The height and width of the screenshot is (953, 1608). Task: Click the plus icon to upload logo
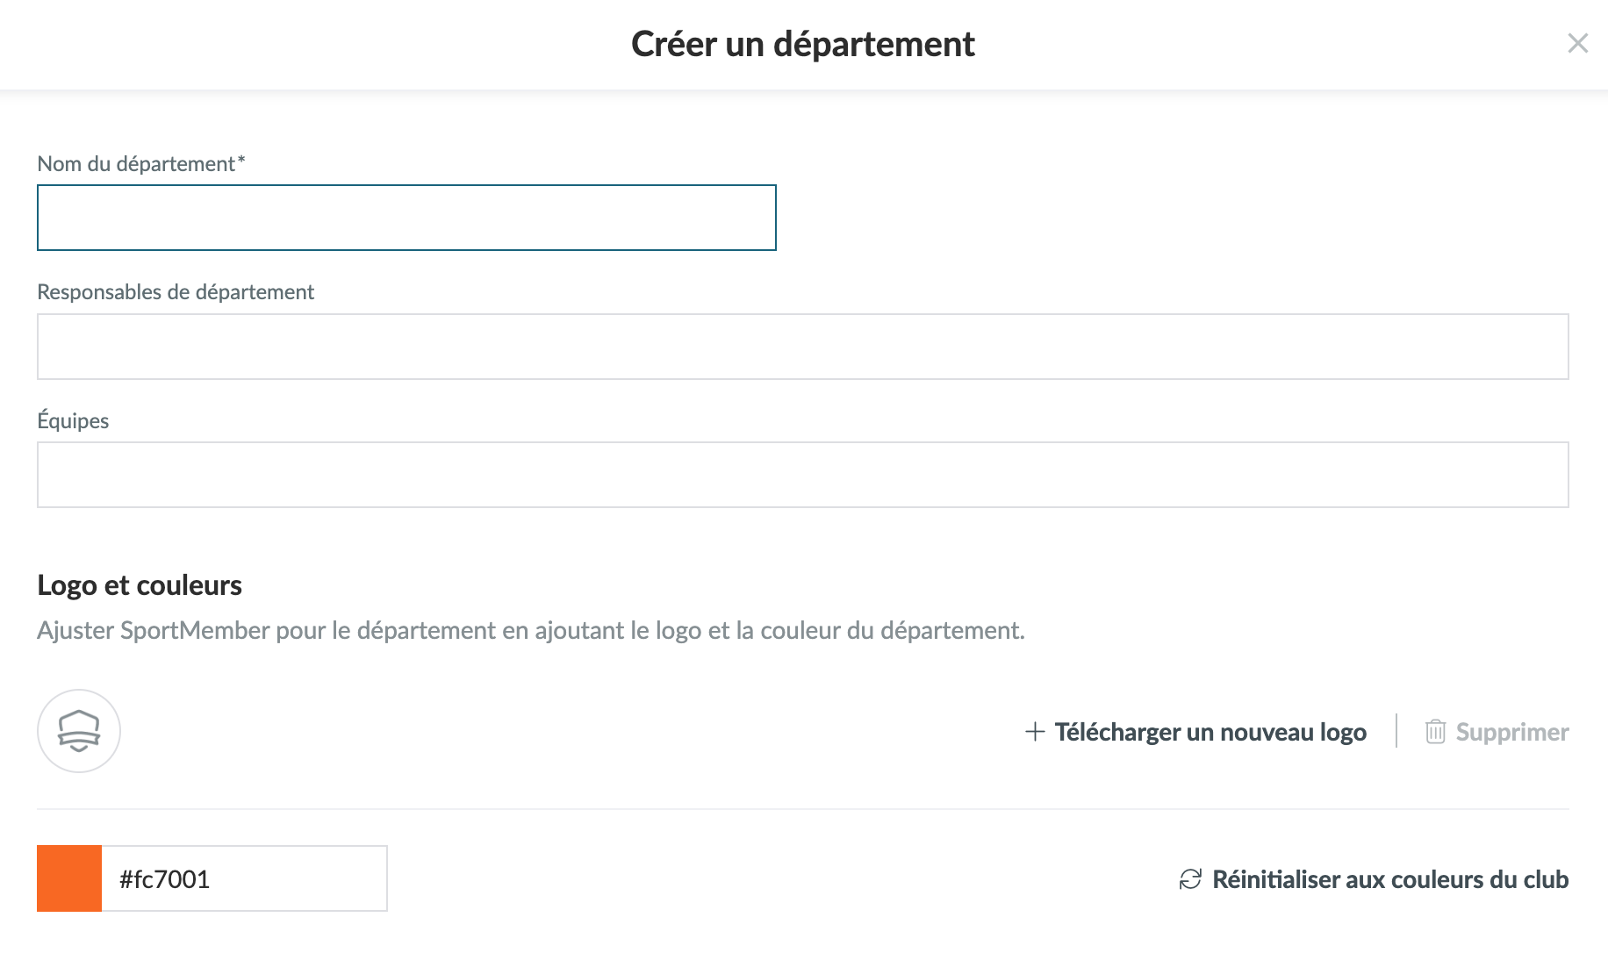point(1035,732)
